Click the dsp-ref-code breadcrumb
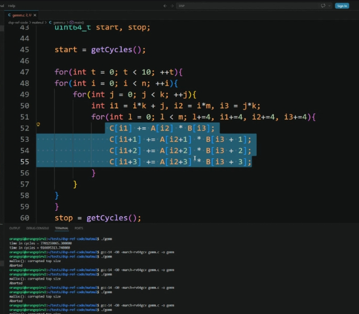 [18, 22]
